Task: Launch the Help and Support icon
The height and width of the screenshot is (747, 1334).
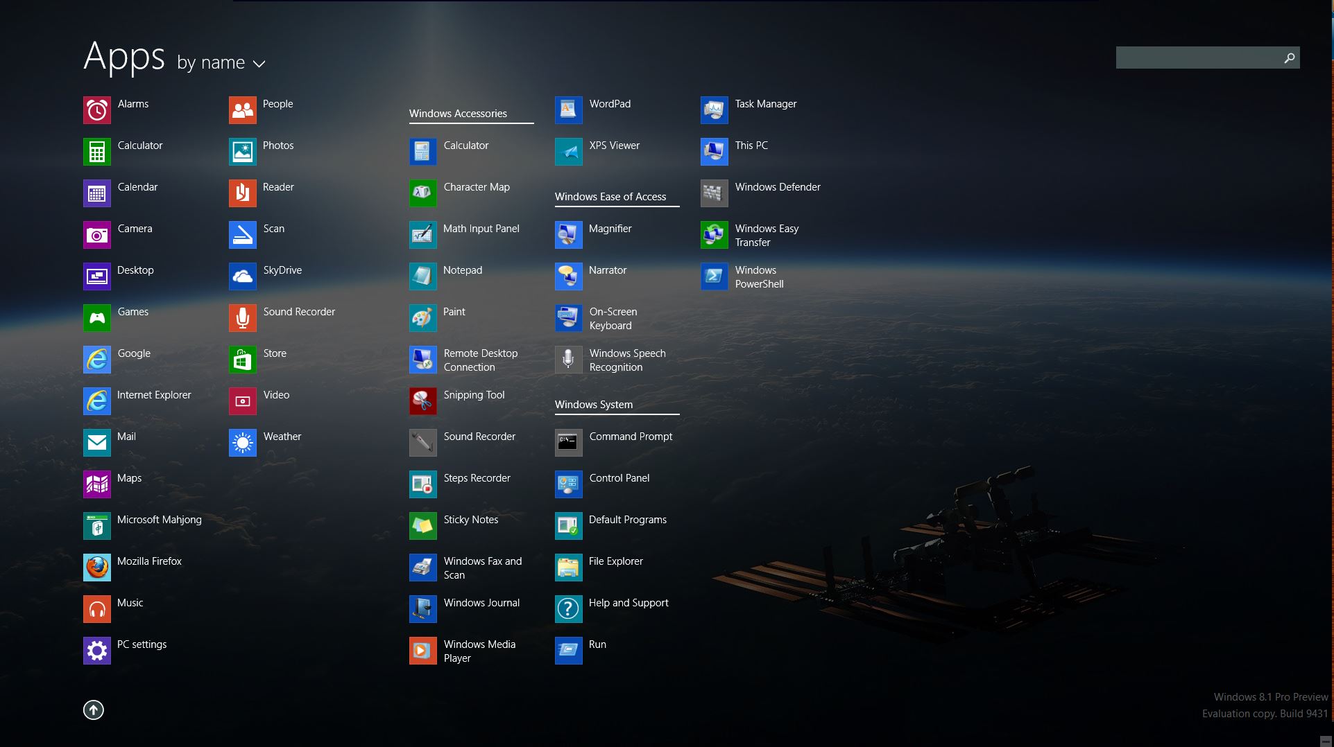Action: click(x=569, y=609)
